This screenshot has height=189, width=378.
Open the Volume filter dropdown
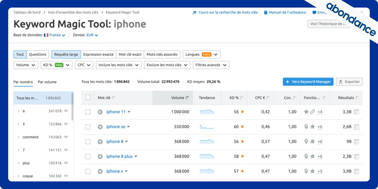26,65
